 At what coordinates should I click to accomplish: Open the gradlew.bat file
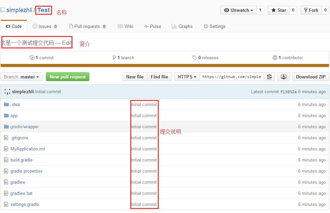[x=21, y=193]
